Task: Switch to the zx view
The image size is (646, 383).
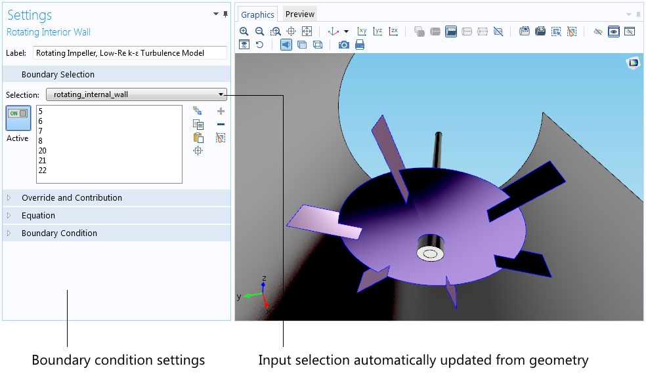Action: click(393, 31)
